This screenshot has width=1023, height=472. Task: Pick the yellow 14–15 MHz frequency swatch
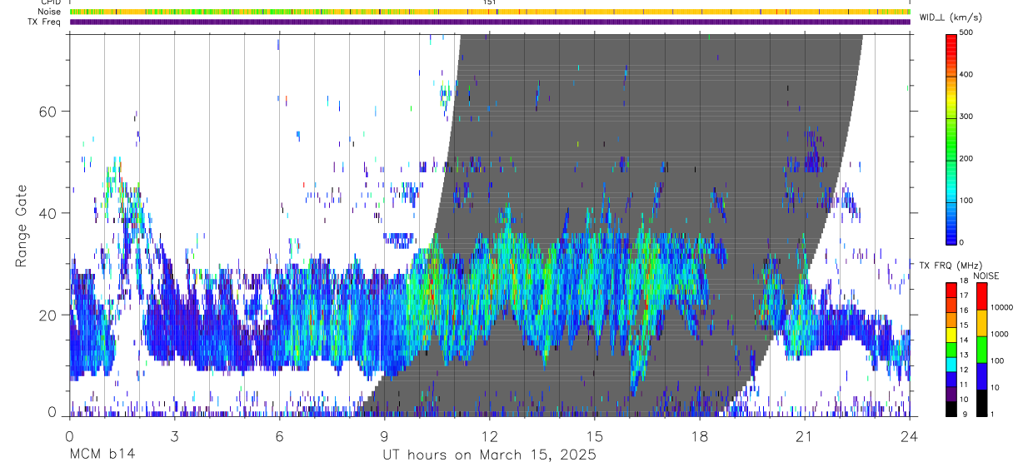click(x=951, y=334)
